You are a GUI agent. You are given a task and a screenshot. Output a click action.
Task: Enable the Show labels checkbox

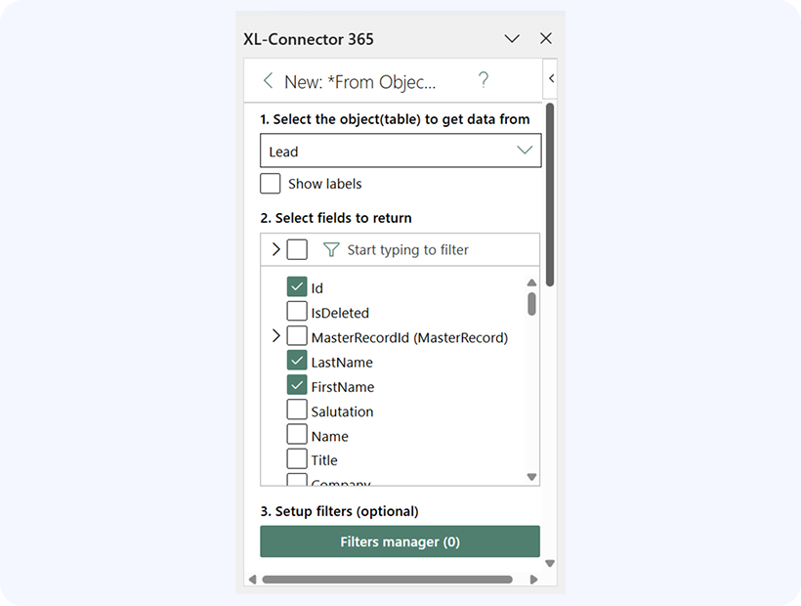click(x=271, y=184)
